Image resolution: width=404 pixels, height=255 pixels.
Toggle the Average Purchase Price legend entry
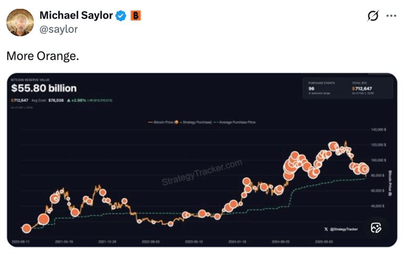(x=234, y=122)
